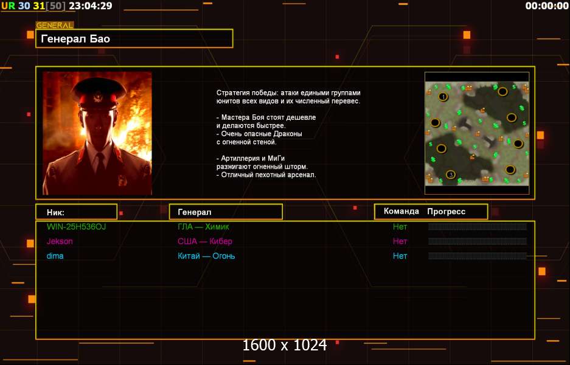Select player 'dima' in the list
The width and height of the screenshot is (570, 365).
pyautogui.click(x=55, y=256)
